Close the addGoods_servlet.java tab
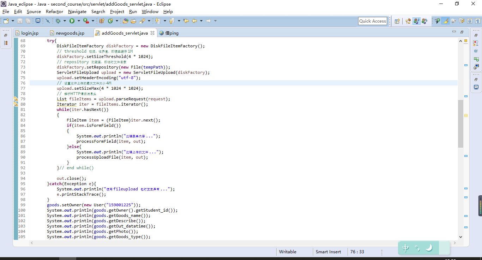 coord(152,33)
